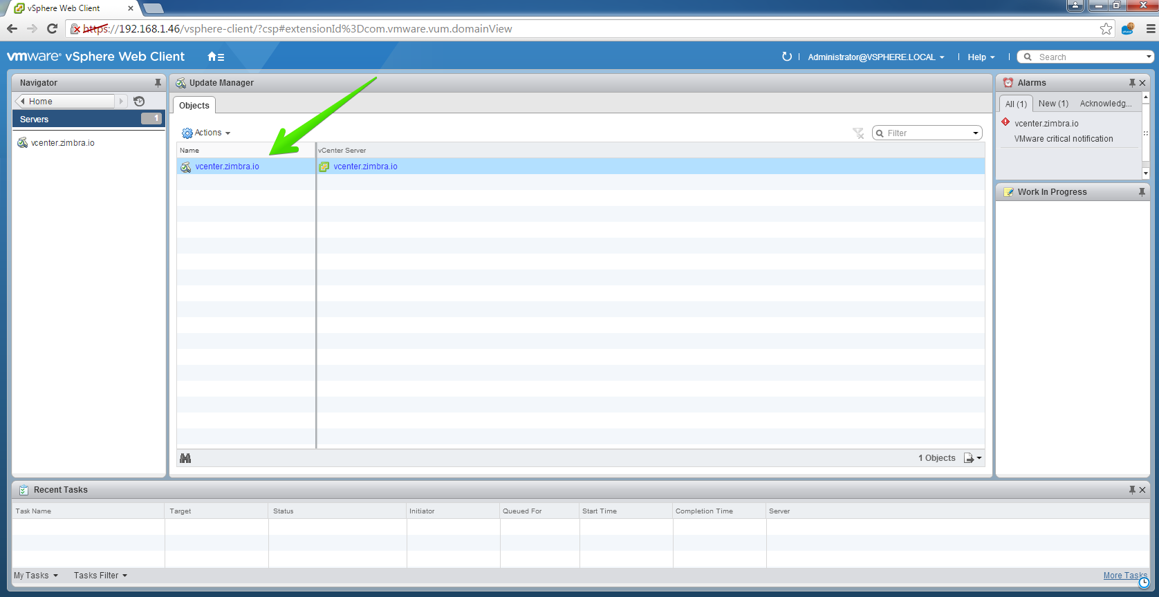Switch to the New (1) alarms tab
Image resolution: width=1159 pixels, height=597 pixels.
click(x=1053, y=104)
